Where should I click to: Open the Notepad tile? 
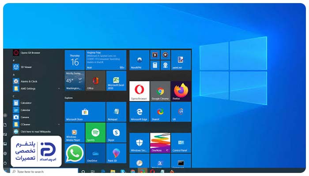pos(116,112)
